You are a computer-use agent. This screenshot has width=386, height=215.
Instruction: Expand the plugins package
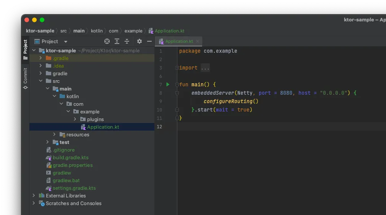click(75, 119)
